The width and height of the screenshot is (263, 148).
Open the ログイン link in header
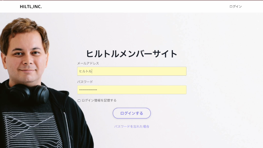[x=236, y=6]
